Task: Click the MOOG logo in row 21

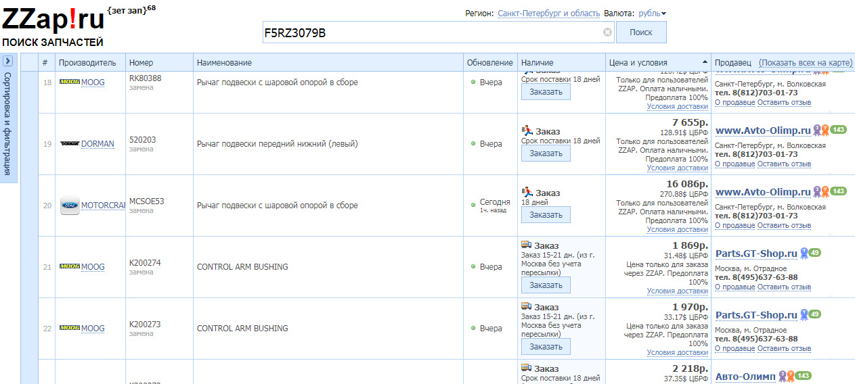Action: pyautogui.click(x=70, y=267)
